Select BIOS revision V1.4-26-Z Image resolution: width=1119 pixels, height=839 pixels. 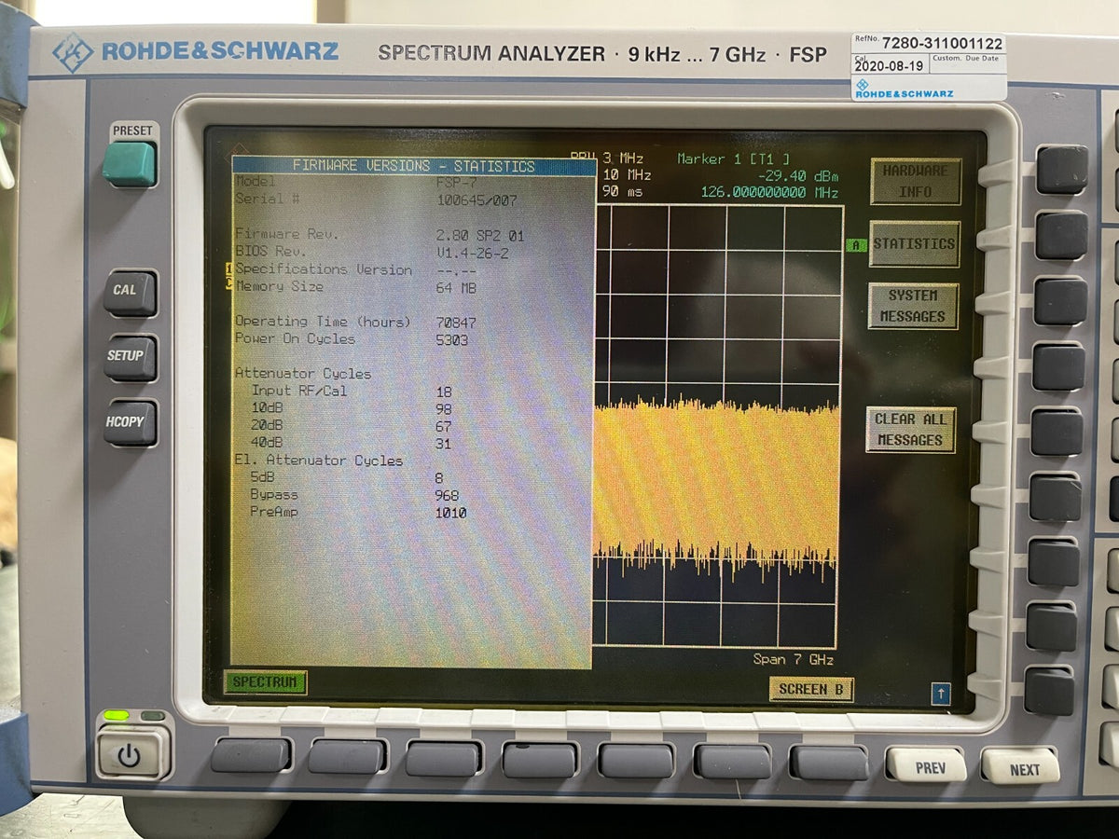(472, 253)
